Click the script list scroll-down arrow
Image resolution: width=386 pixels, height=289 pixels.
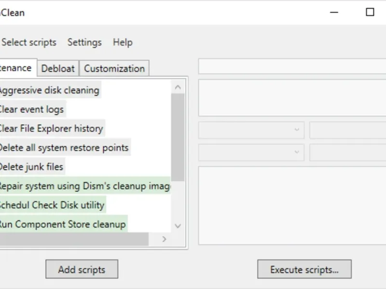click(178, 225)
